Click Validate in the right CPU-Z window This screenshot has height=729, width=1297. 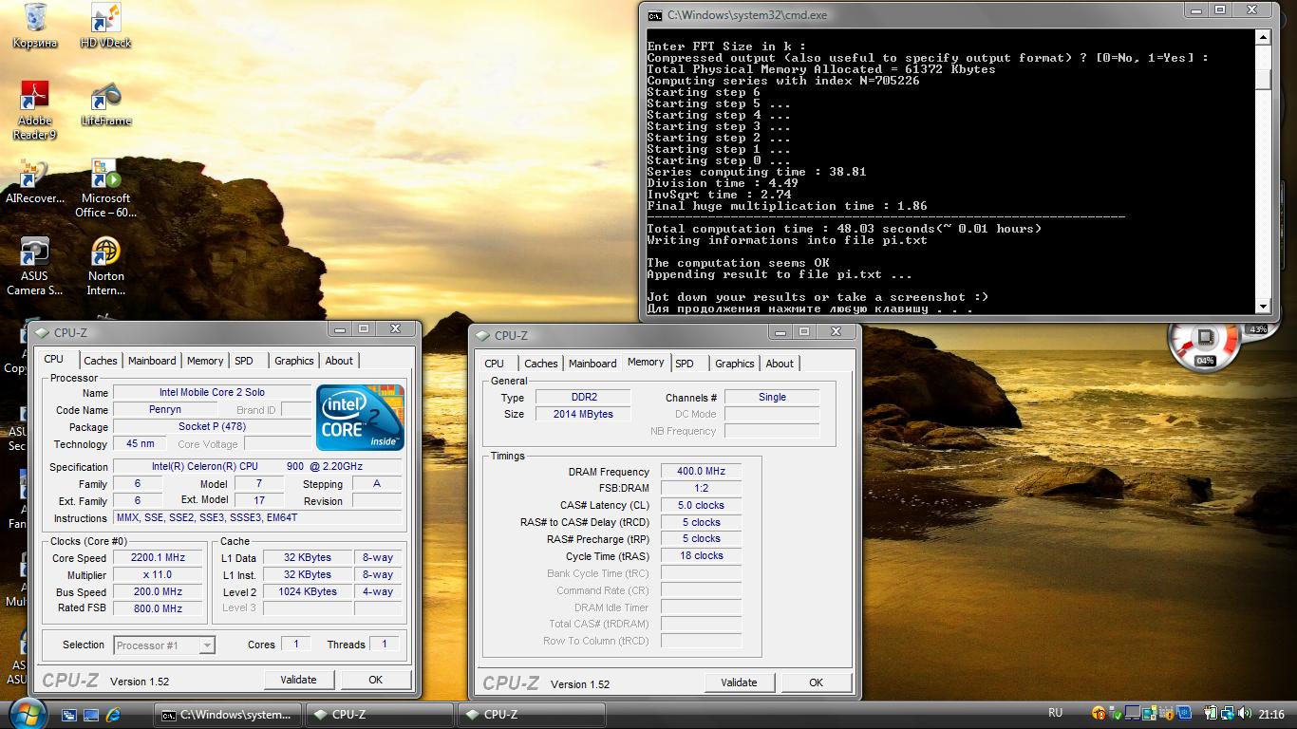[739, 682]
